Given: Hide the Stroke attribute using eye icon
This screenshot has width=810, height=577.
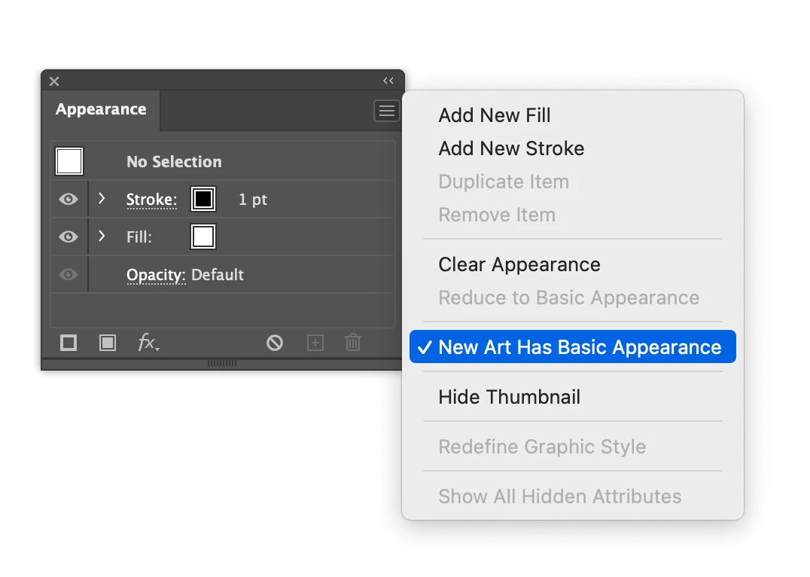Looking at the screenshot, I should coord(69,199).
